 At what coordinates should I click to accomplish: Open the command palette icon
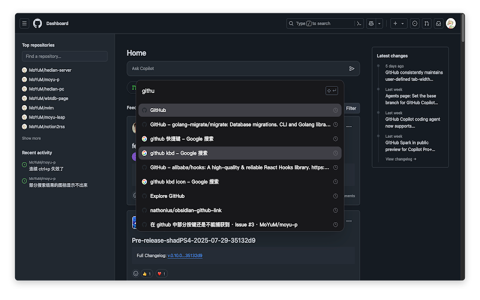[359, 23]
